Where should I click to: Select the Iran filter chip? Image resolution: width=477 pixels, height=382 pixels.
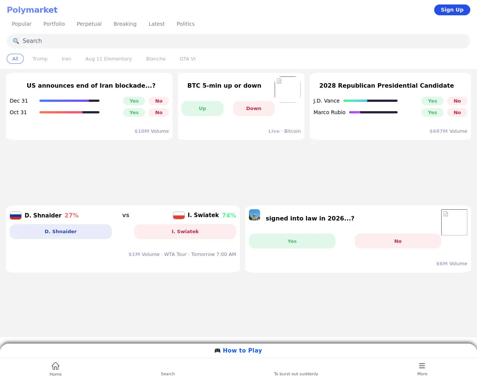tap(66, 59)
